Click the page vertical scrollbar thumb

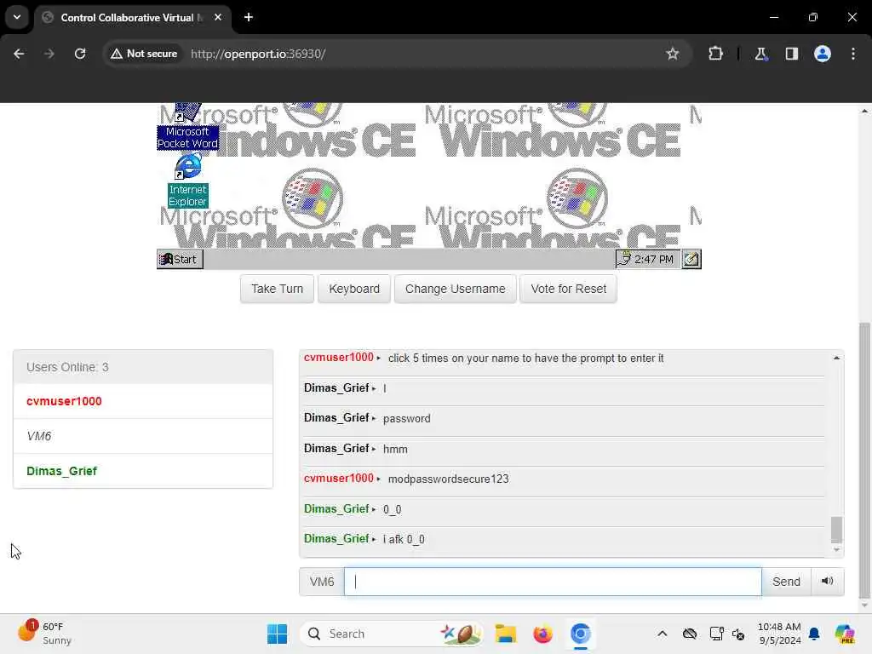[x=864, y=460]
